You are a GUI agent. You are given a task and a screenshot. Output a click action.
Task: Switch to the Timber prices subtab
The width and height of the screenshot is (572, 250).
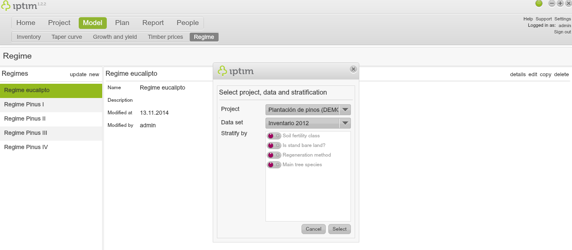[x=165, y=37]
